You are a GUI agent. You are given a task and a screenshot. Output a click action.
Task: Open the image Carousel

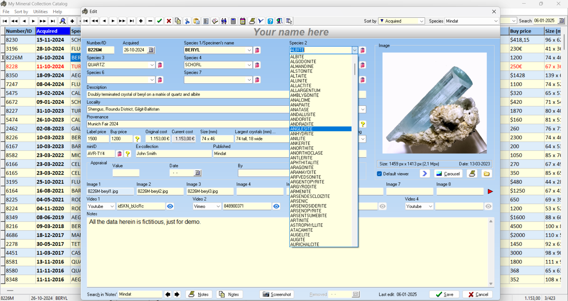click(448, 174)
